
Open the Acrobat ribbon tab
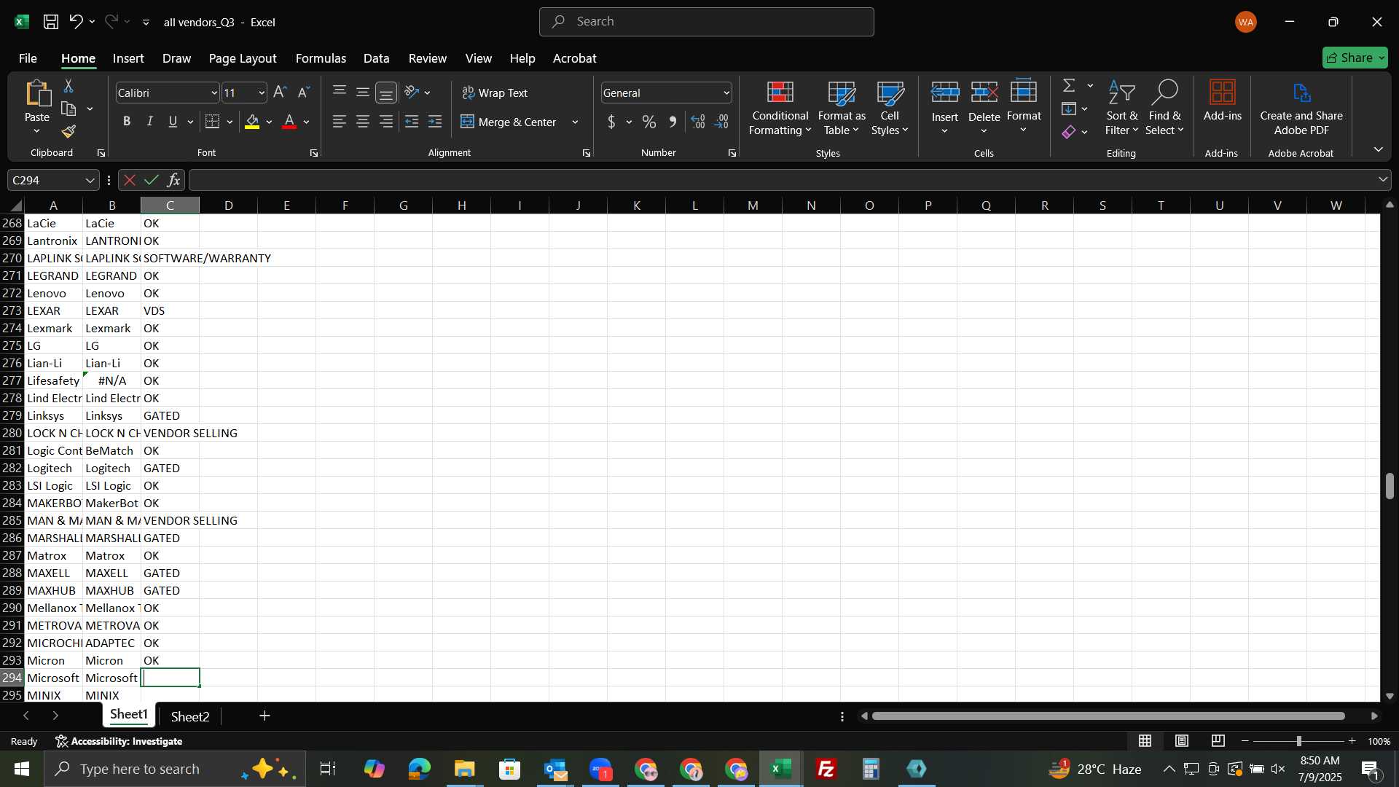tap(574, 58)
